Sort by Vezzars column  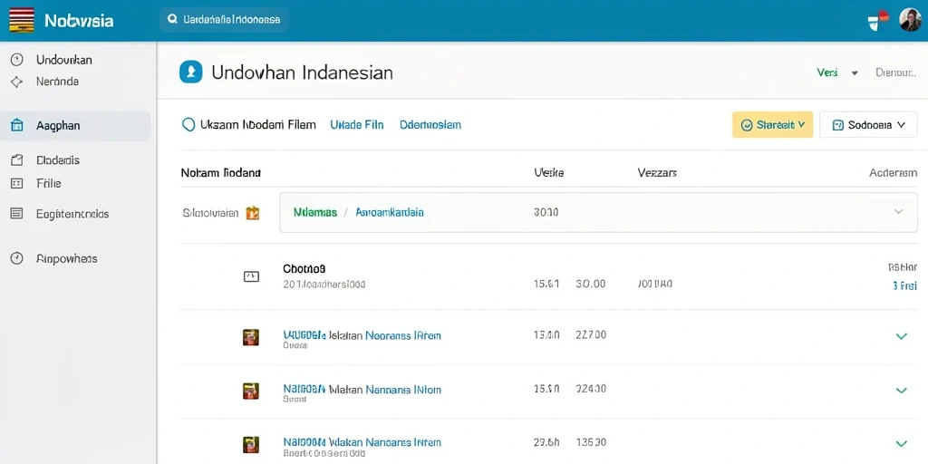pos(657,173)
